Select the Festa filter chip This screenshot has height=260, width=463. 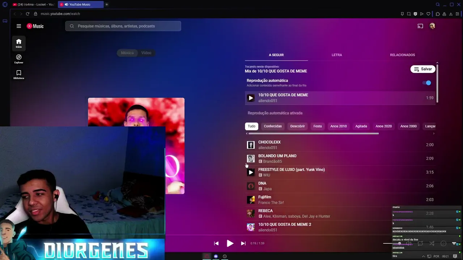pos(318,126)
